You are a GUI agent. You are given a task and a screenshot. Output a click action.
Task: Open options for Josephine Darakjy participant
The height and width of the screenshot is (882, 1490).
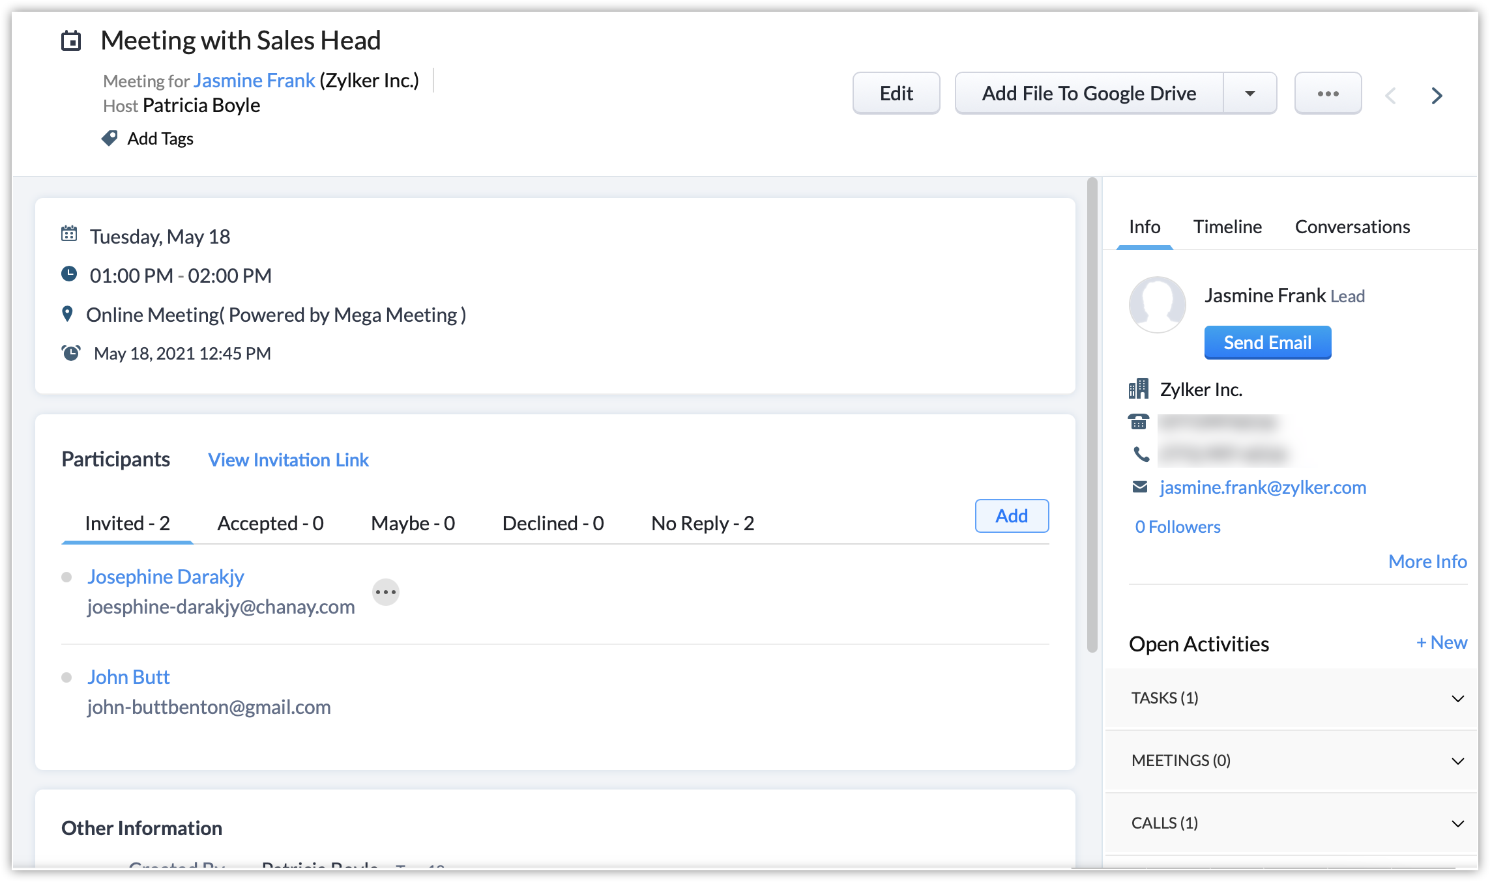click(x=385, y=592)
